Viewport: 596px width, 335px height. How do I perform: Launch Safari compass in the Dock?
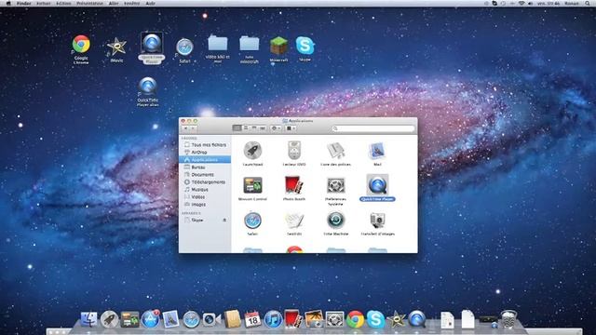191,319
